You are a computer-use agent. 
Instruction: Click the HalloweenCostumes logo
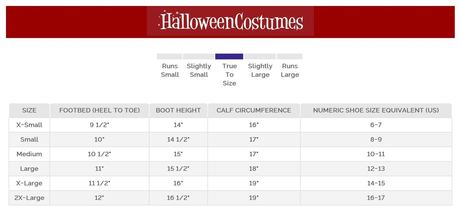coord(230,21)
